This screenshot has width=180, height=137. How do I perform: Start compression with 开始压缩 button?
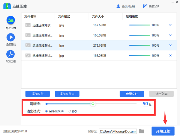(163, 131)
